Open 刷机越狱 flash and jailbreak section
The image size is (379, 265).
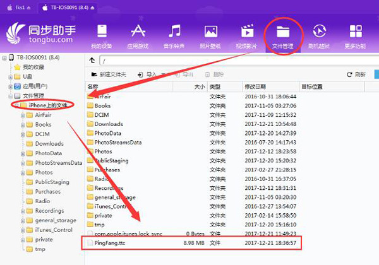pyautogui.click(x=319, y=36)
